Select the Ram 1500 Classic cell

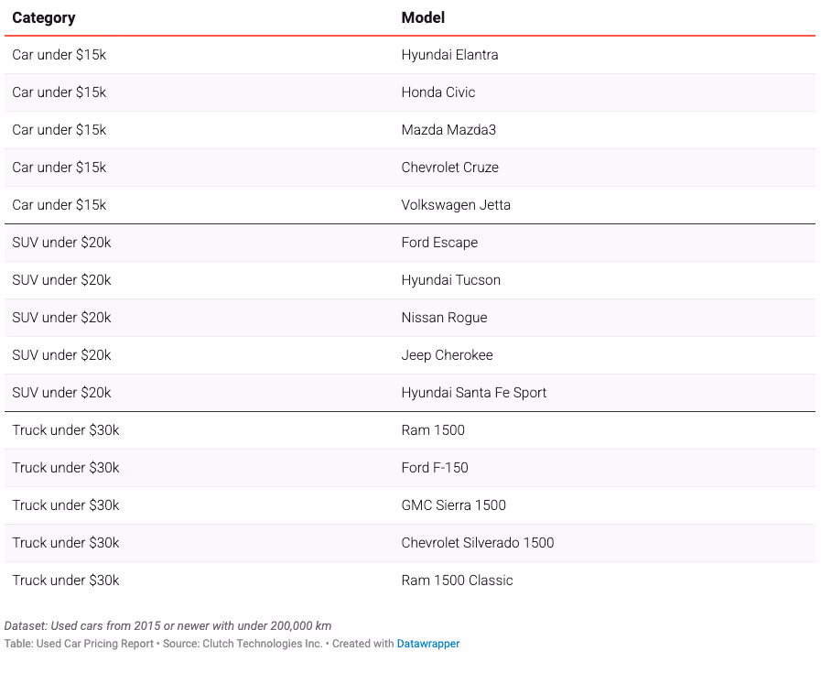[457, 581]
